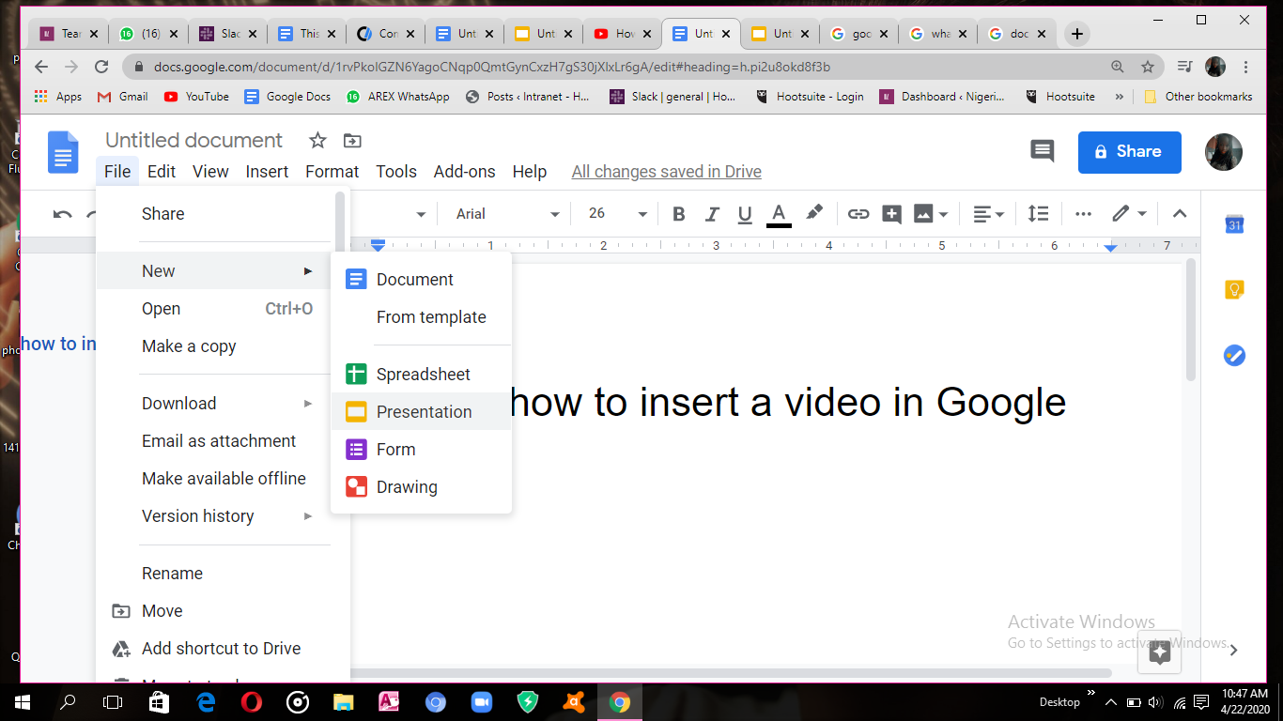The width and height of the screenshot is (1283, 721).
Task: Open Google Keep side panel icon
Action: coord(1234,290)
